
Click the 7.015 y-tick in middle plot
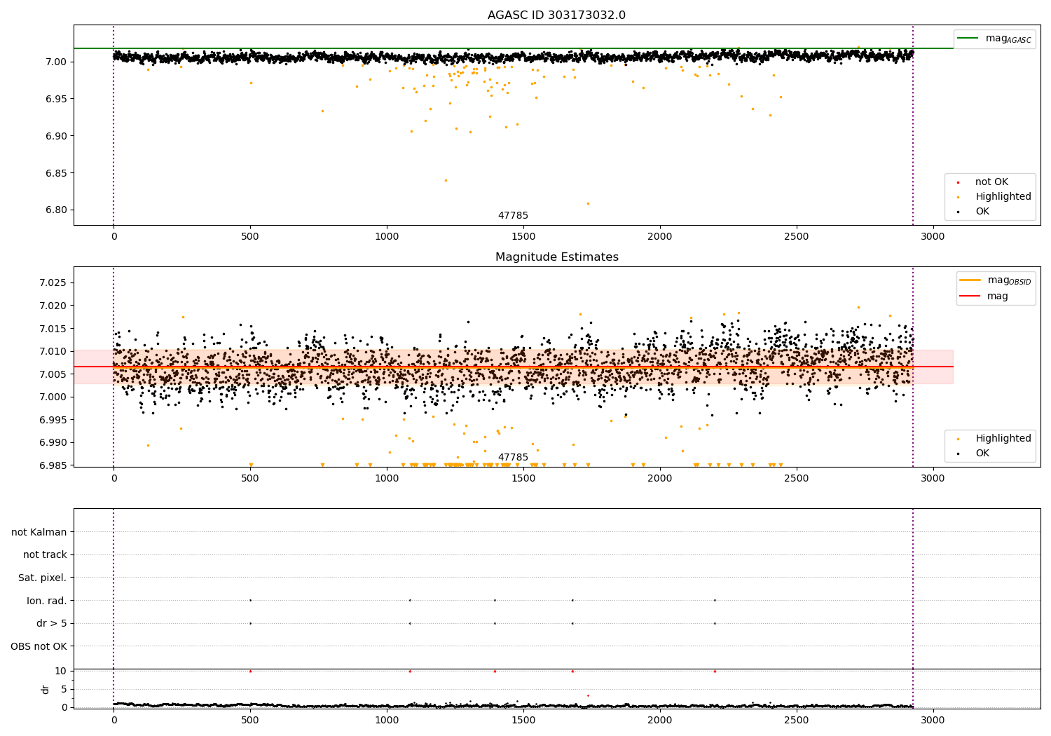pos(53,329)
